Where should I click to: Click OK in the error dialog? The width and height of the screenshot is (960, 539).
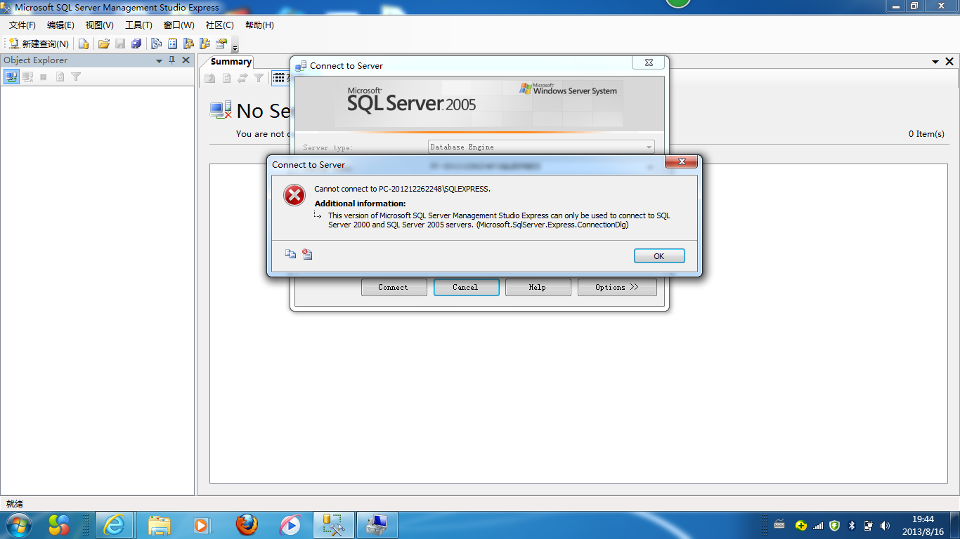click(x=659, y=256)
